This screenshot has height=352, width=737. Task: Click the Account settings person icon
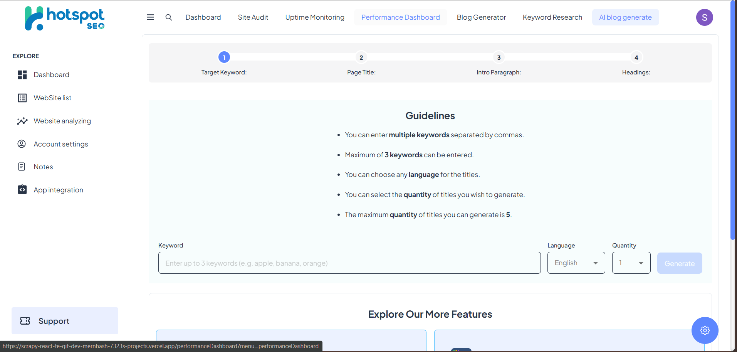tap(22, 144)
